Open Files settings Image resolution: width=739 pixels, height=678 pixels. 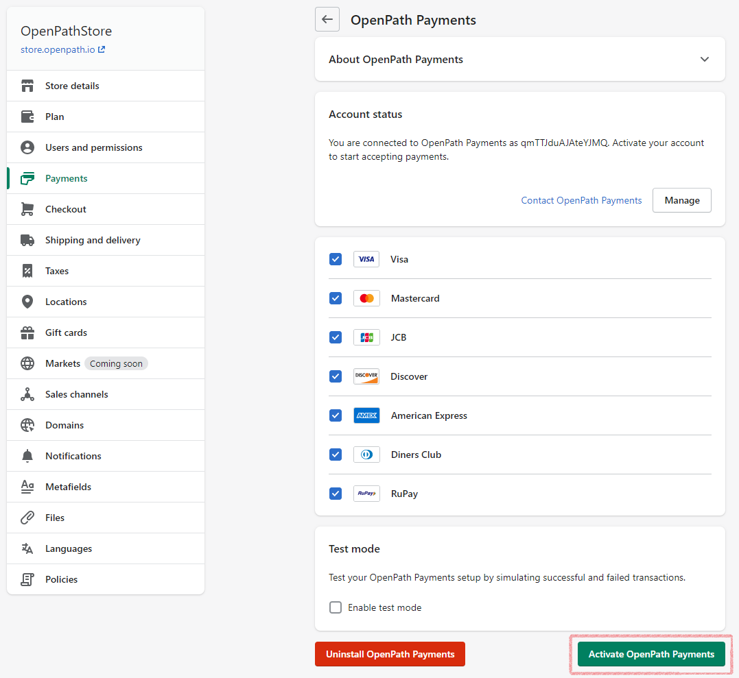pyautogui.click(x=106, y=518)
